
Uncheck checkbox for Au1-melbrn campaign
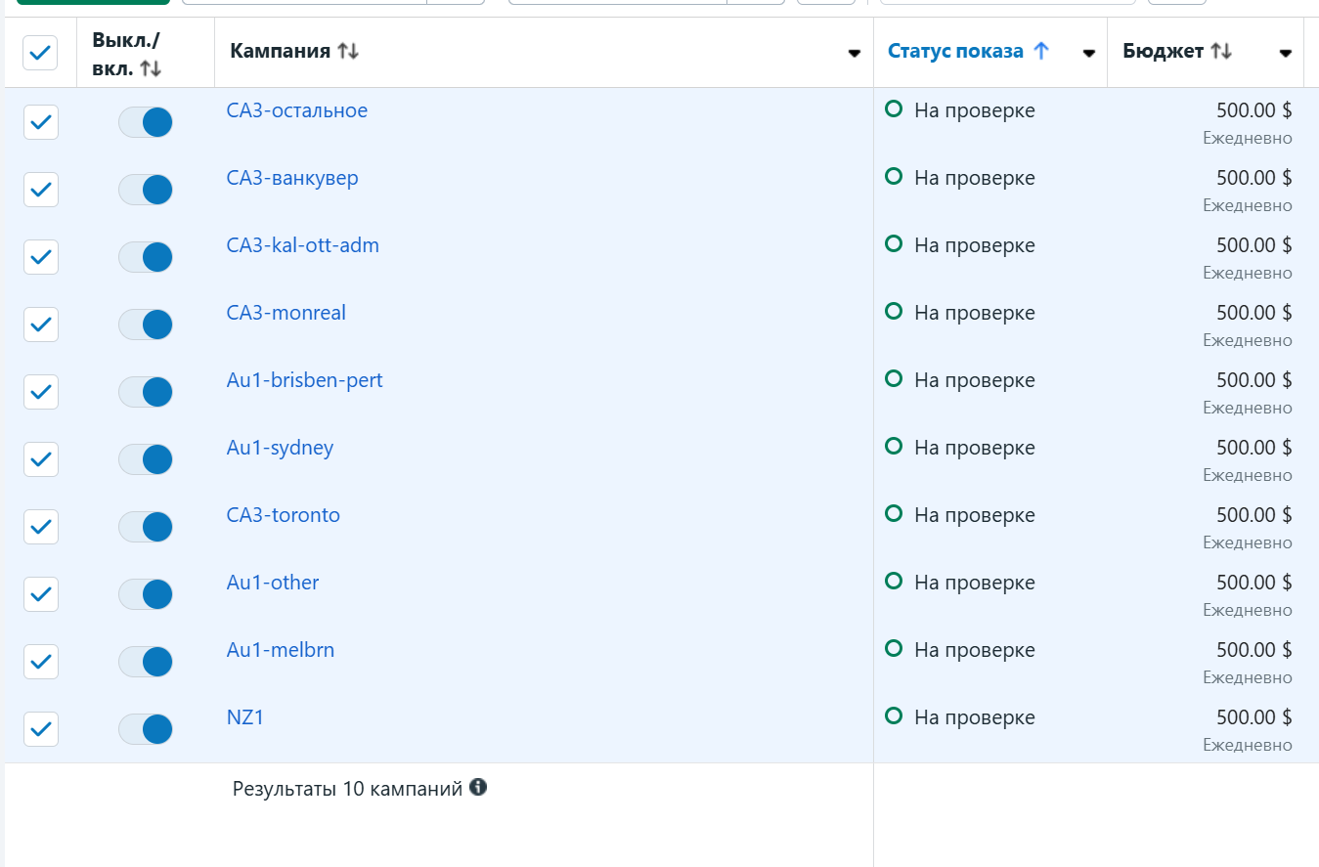pos(41,662)
